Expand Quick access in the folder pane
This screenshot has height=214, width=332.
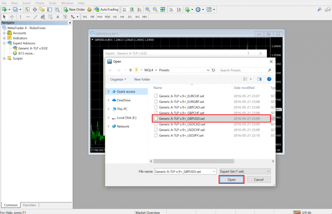pos(109,92)
